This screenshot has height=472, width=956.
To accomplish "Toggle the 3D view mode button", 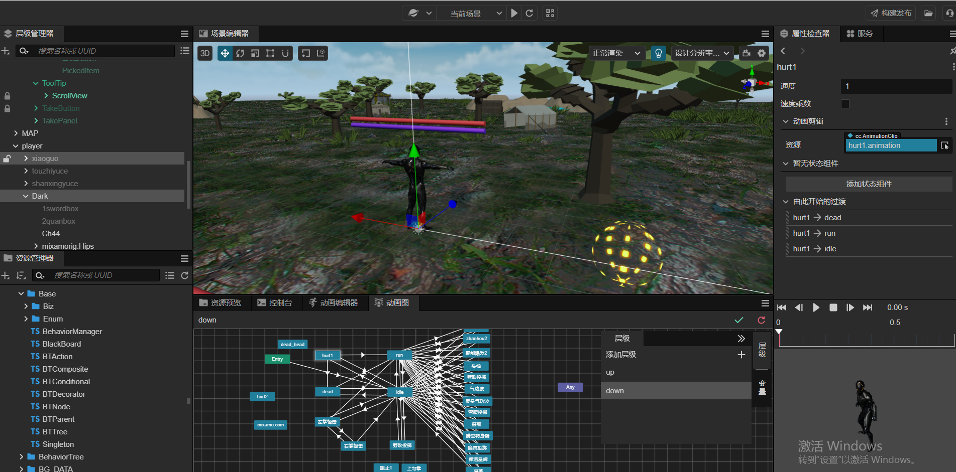I will click(x=205, y=53).
